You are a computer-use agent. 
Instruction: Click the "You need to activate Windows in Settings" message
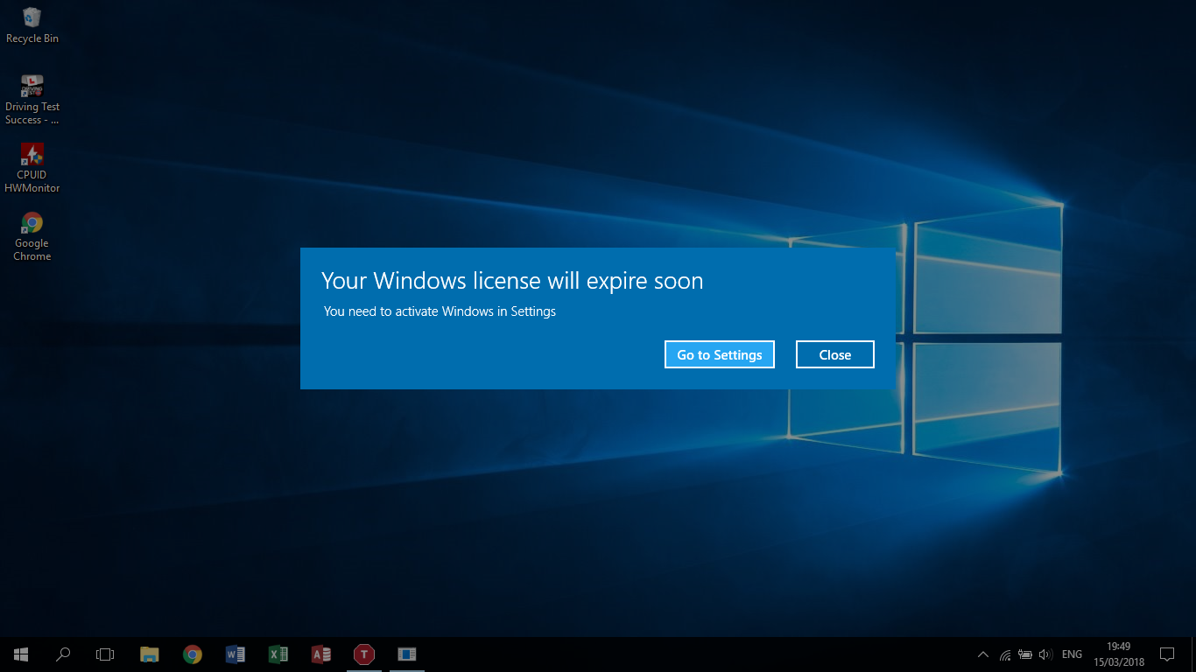(x=440, y=311)
